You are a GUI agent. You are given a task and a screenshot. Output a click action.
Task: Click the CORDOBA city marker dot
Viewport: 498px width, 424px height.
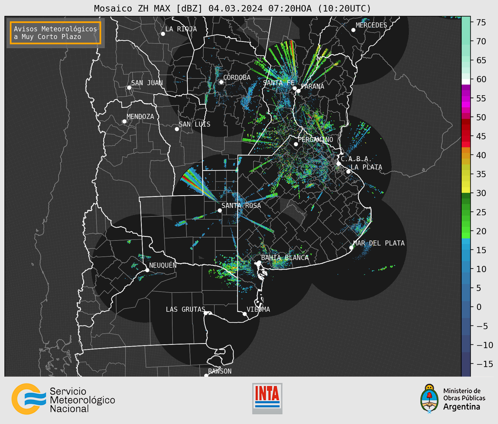[221, 82]
